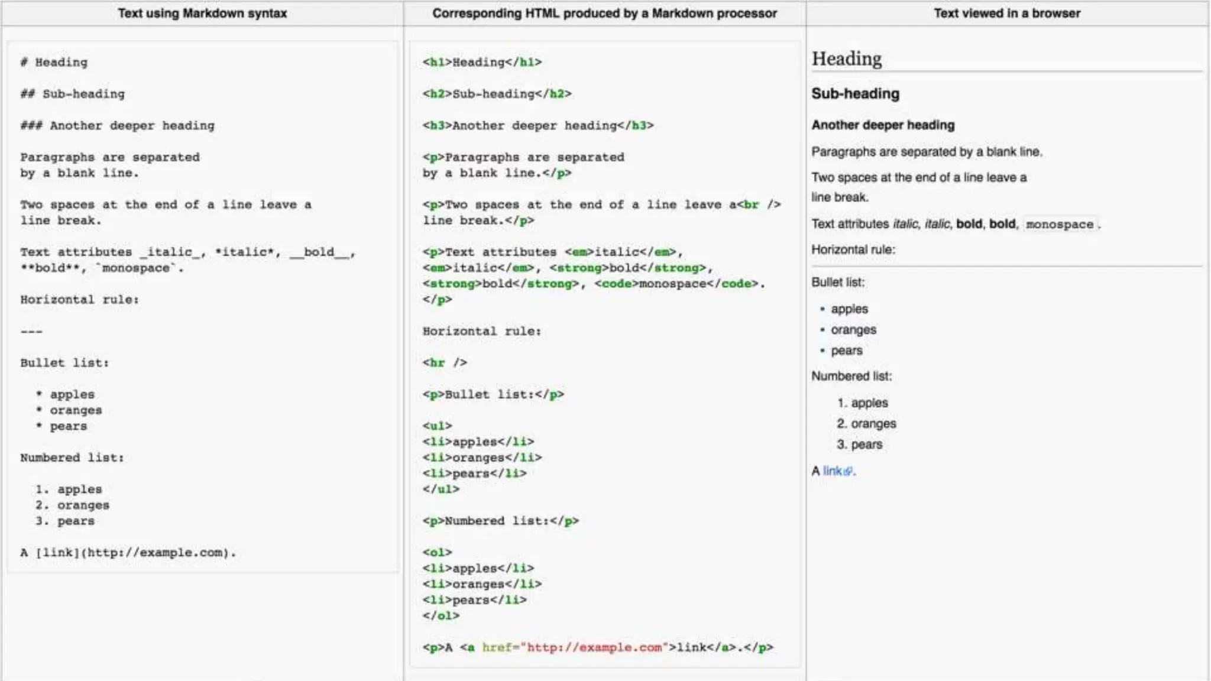This screenshot has width=1211, height=681.
Task: Open the blue 'link' hyperlink in browser view
Action: (832, 471)
